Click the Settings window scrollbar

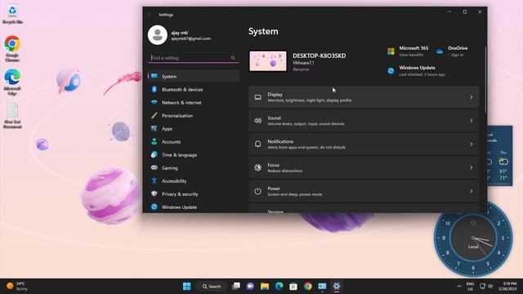(x=485, y=80)
